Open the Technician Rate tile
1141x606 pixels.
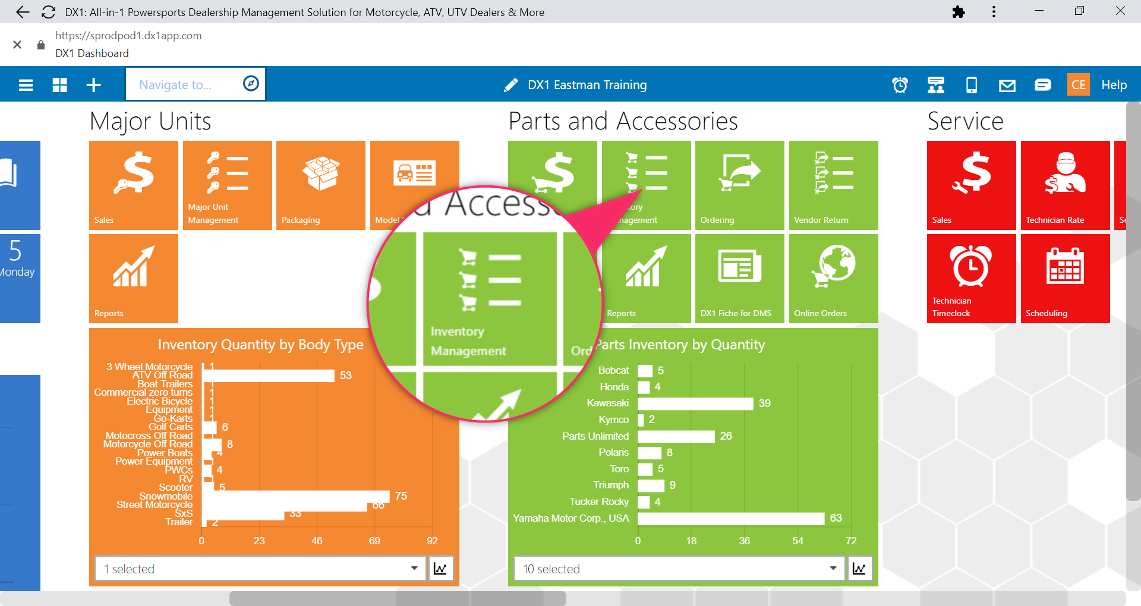(x=1066, y=185)
